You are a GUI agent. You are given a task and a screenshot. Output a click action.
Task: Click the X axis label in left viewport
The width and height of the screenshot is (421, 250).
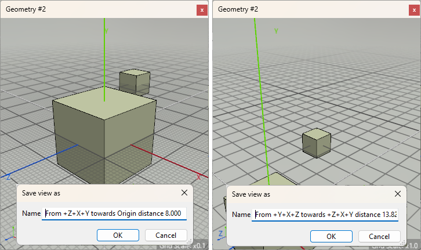[199, 177]
